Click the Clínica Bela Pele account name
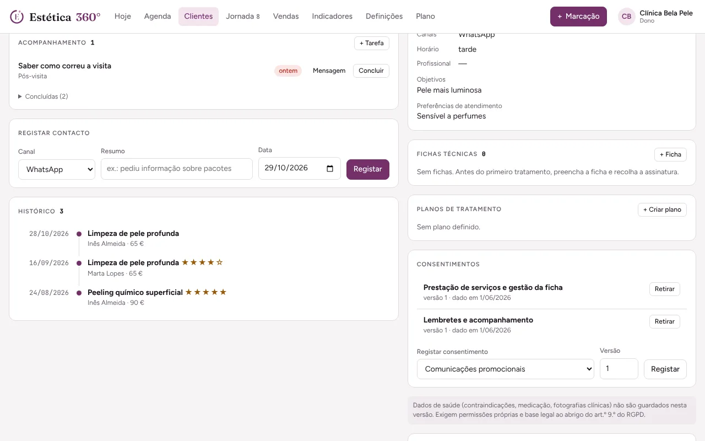This screenshot has height=441, width=705. pos(666,13)
